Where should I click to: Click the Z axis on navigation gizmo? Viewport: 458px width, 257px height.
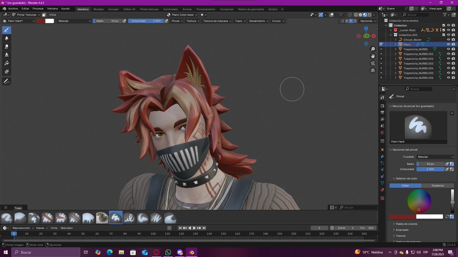pyautogui.click(x=366, y=28)
